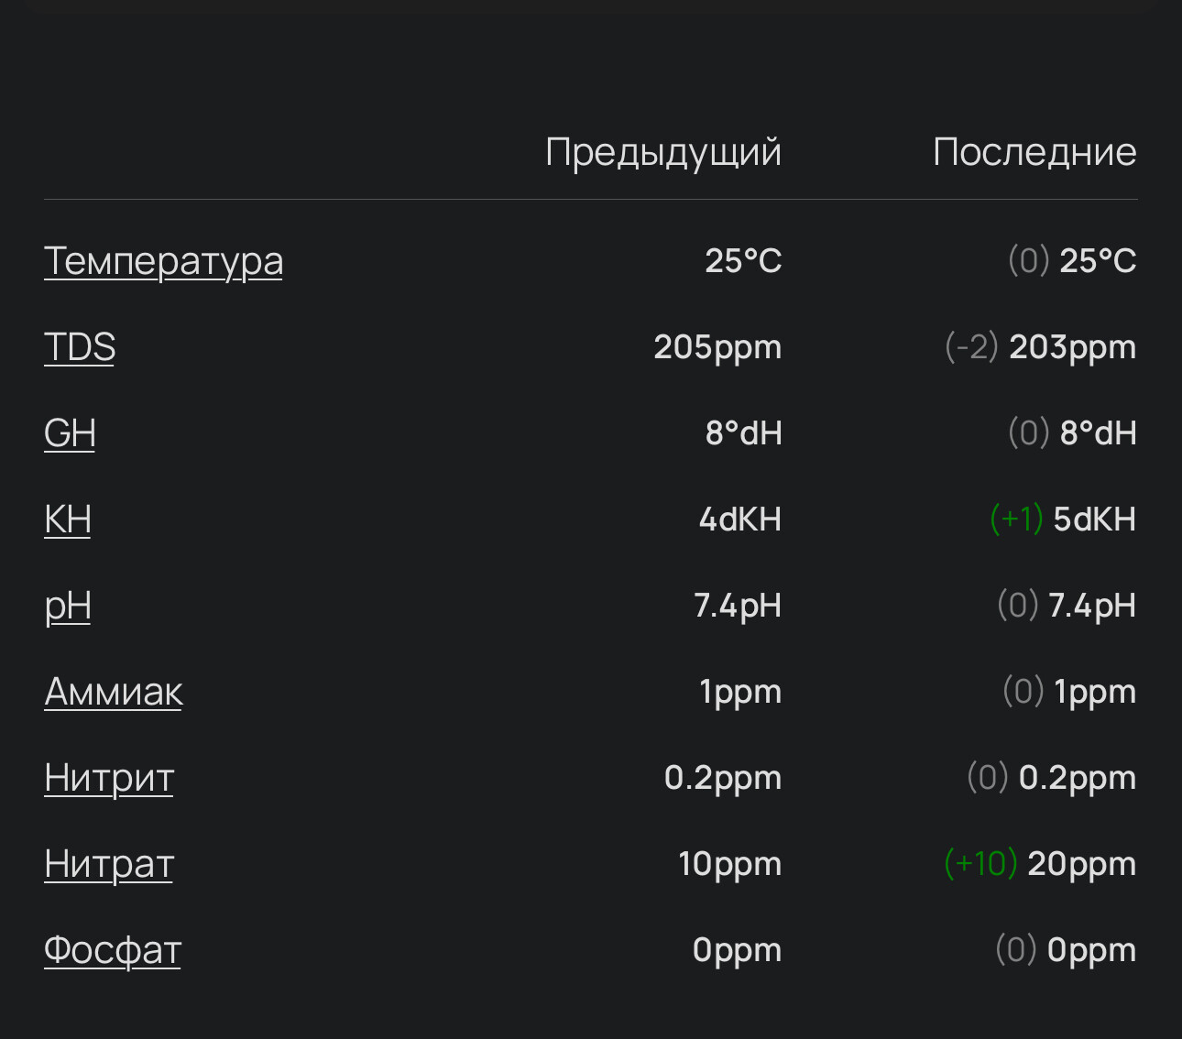
Task: Select the previous 205ppm TDS value
Action: click(x=717, y=347)
